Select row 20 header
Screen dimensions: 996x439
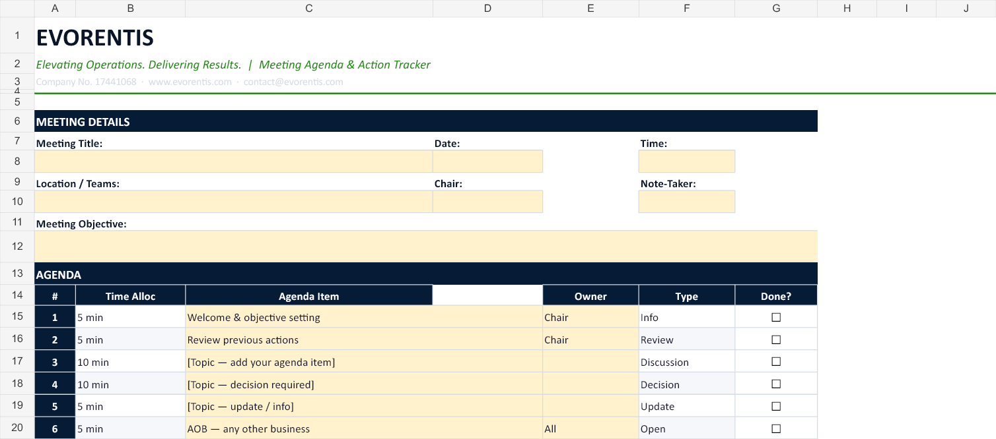click(17, 427)
